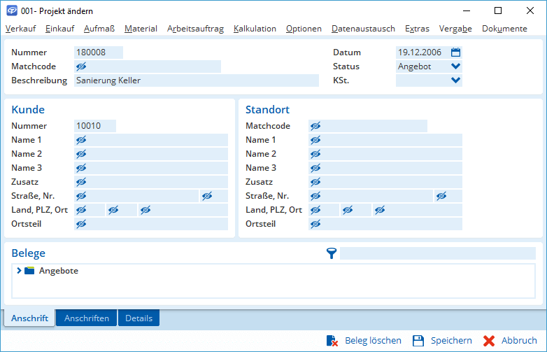
Task: Click the Speichern button label
Action: tap(451, 341)
